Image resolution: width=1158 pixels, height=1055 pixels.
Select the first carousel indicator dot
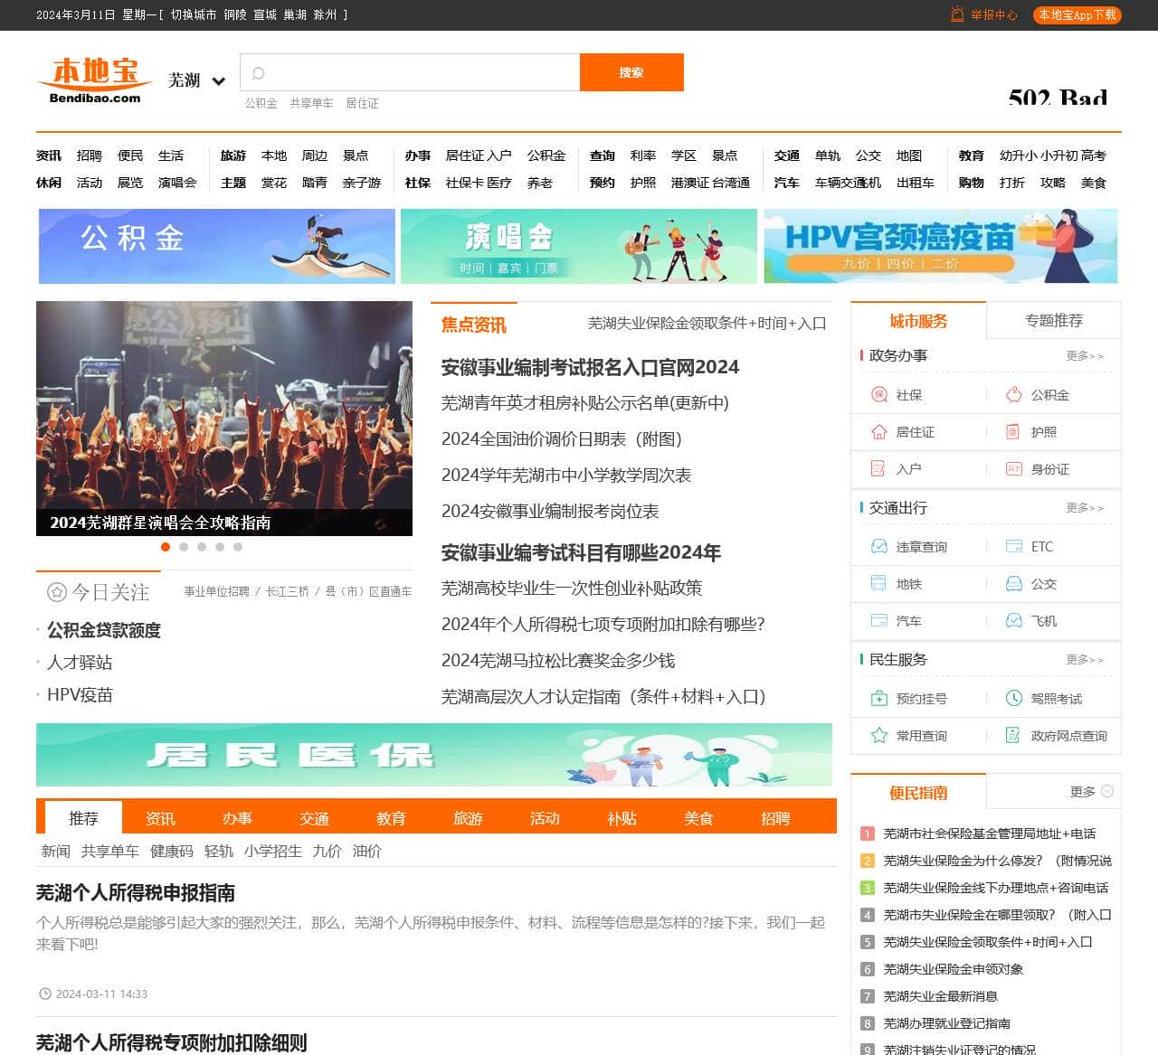pyautogui.click(x=166, y=547)
